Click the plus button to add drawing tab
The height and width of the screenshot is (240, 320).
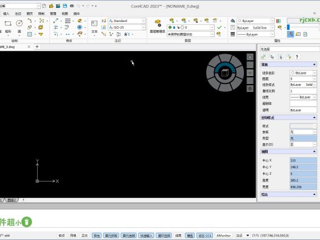pyautogui.click(x=37, y=47)
